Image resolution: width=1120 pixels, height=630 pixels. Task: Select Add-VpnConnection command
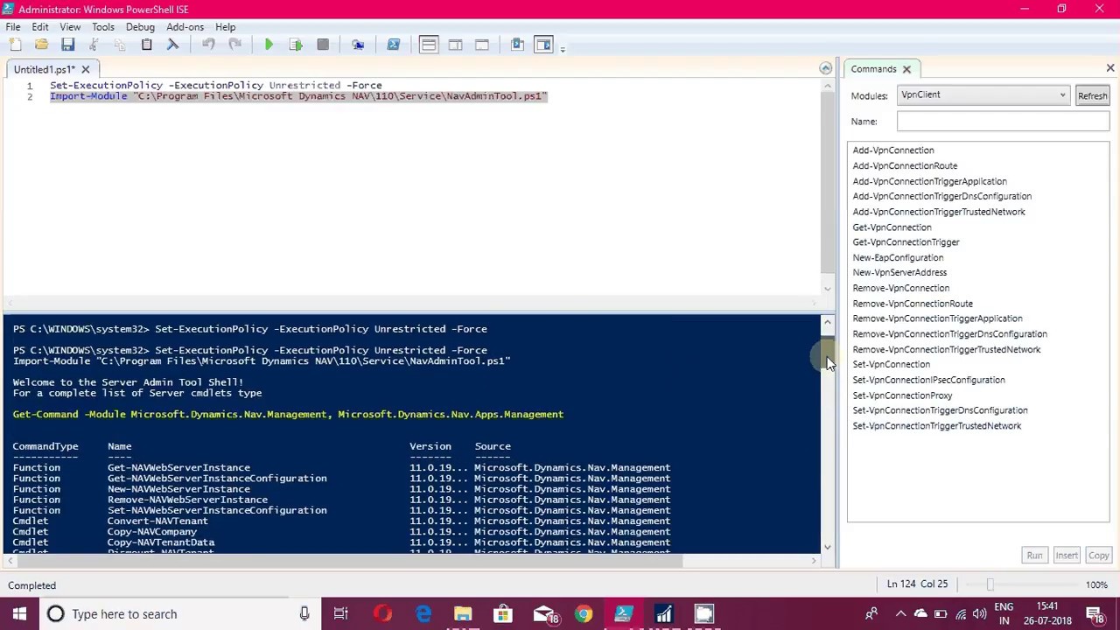coord(893,150)
